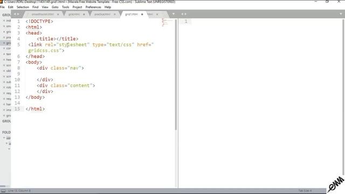Viewport: 345px width, 194px height.
Task: Click left pane next-tab arrow
Action: (18, 14)
